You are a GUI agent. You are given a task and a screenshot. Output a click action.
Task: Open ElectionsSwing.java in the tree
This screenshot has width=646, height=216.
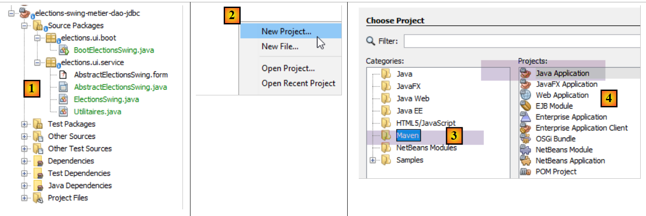point(106,99)
